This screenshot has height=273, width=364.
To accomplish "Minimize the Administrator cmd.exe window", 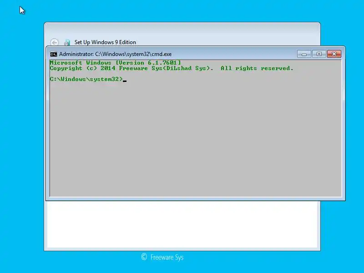I will tap(304, 54).
